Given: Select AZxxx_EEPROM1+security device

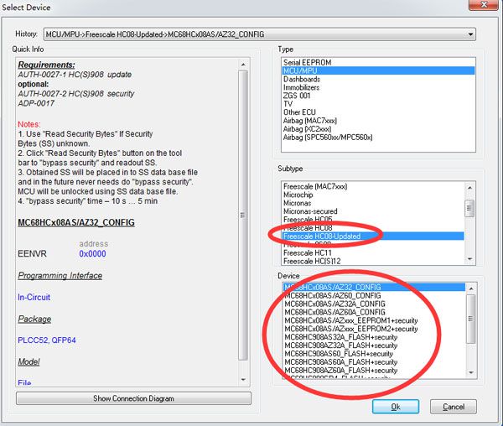Looking at the screenshot, I should pyautogui.click(x=374, y=320).
